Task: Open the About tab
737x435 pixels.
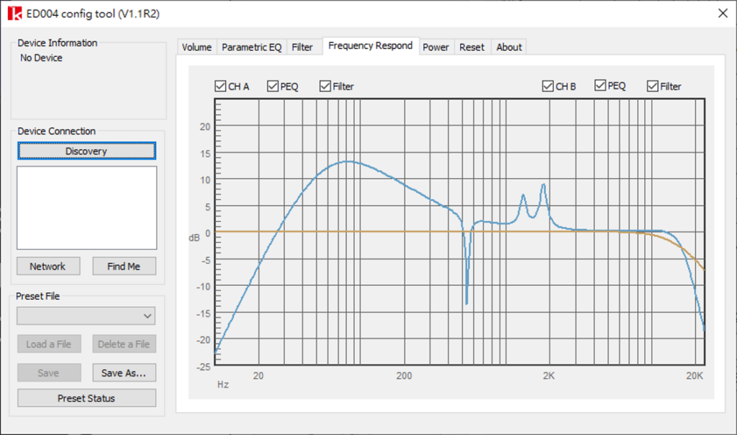Action: pos(509,47)
